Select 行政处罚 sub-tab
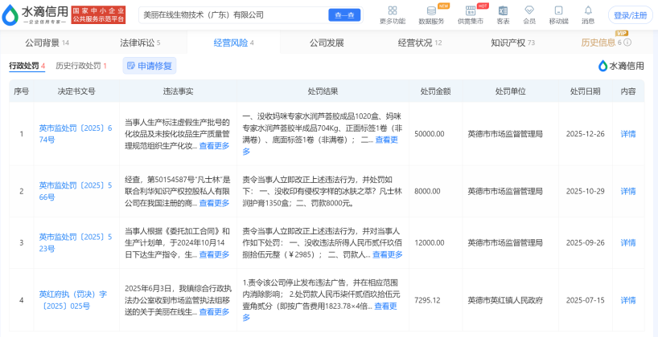The image size is (658, 337). 27,66
